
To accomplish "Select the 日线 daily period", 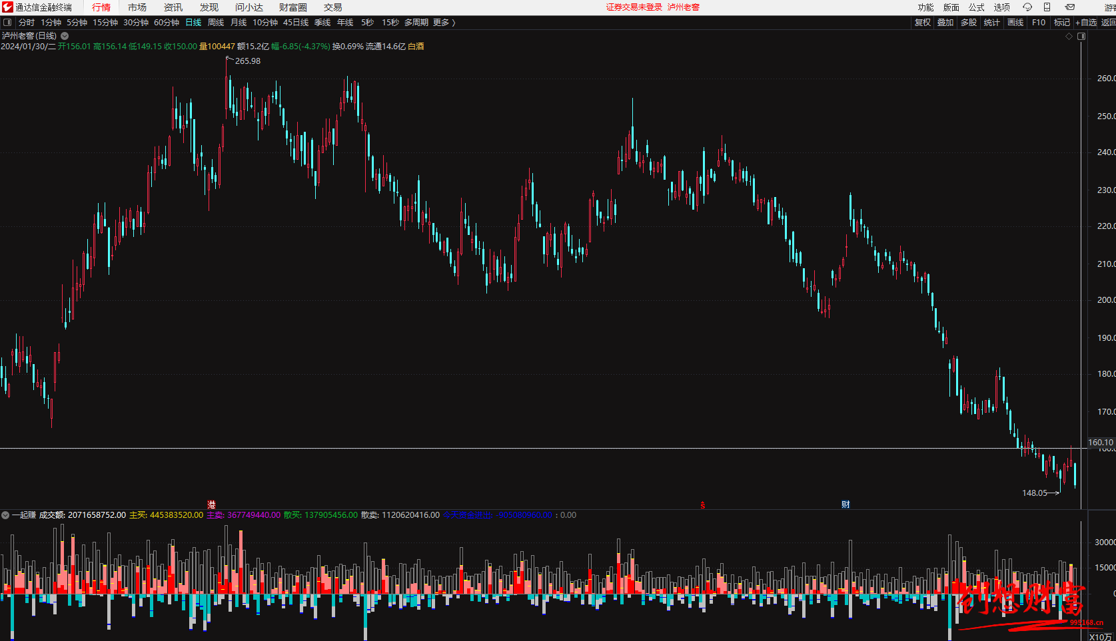I will (x=193, y=23).
